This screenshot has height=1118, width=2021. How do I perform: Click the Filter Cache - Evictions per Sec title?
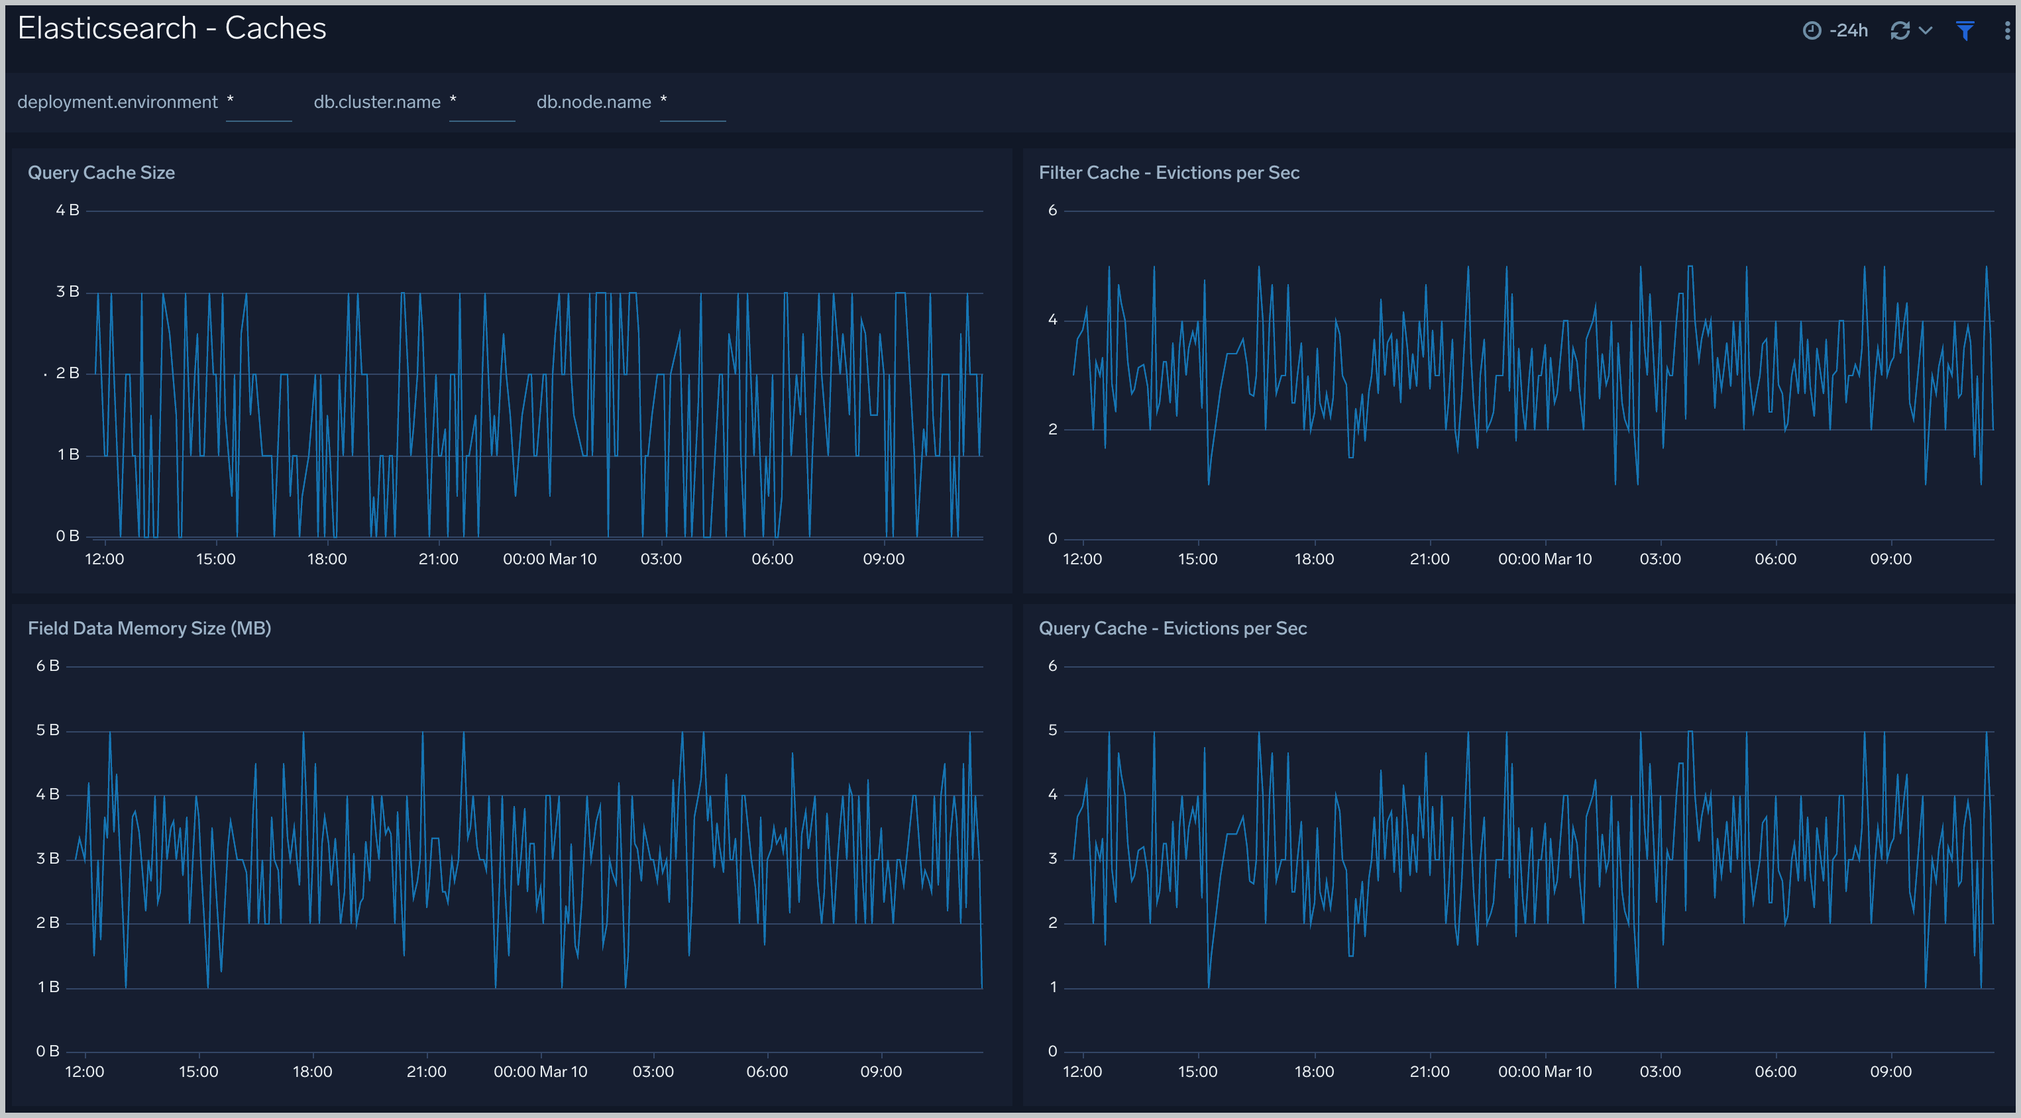coord(1169,172)
